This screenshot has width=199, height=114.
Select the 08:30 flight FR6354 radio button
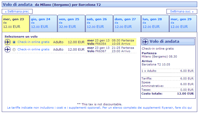(x=14, y=42)
